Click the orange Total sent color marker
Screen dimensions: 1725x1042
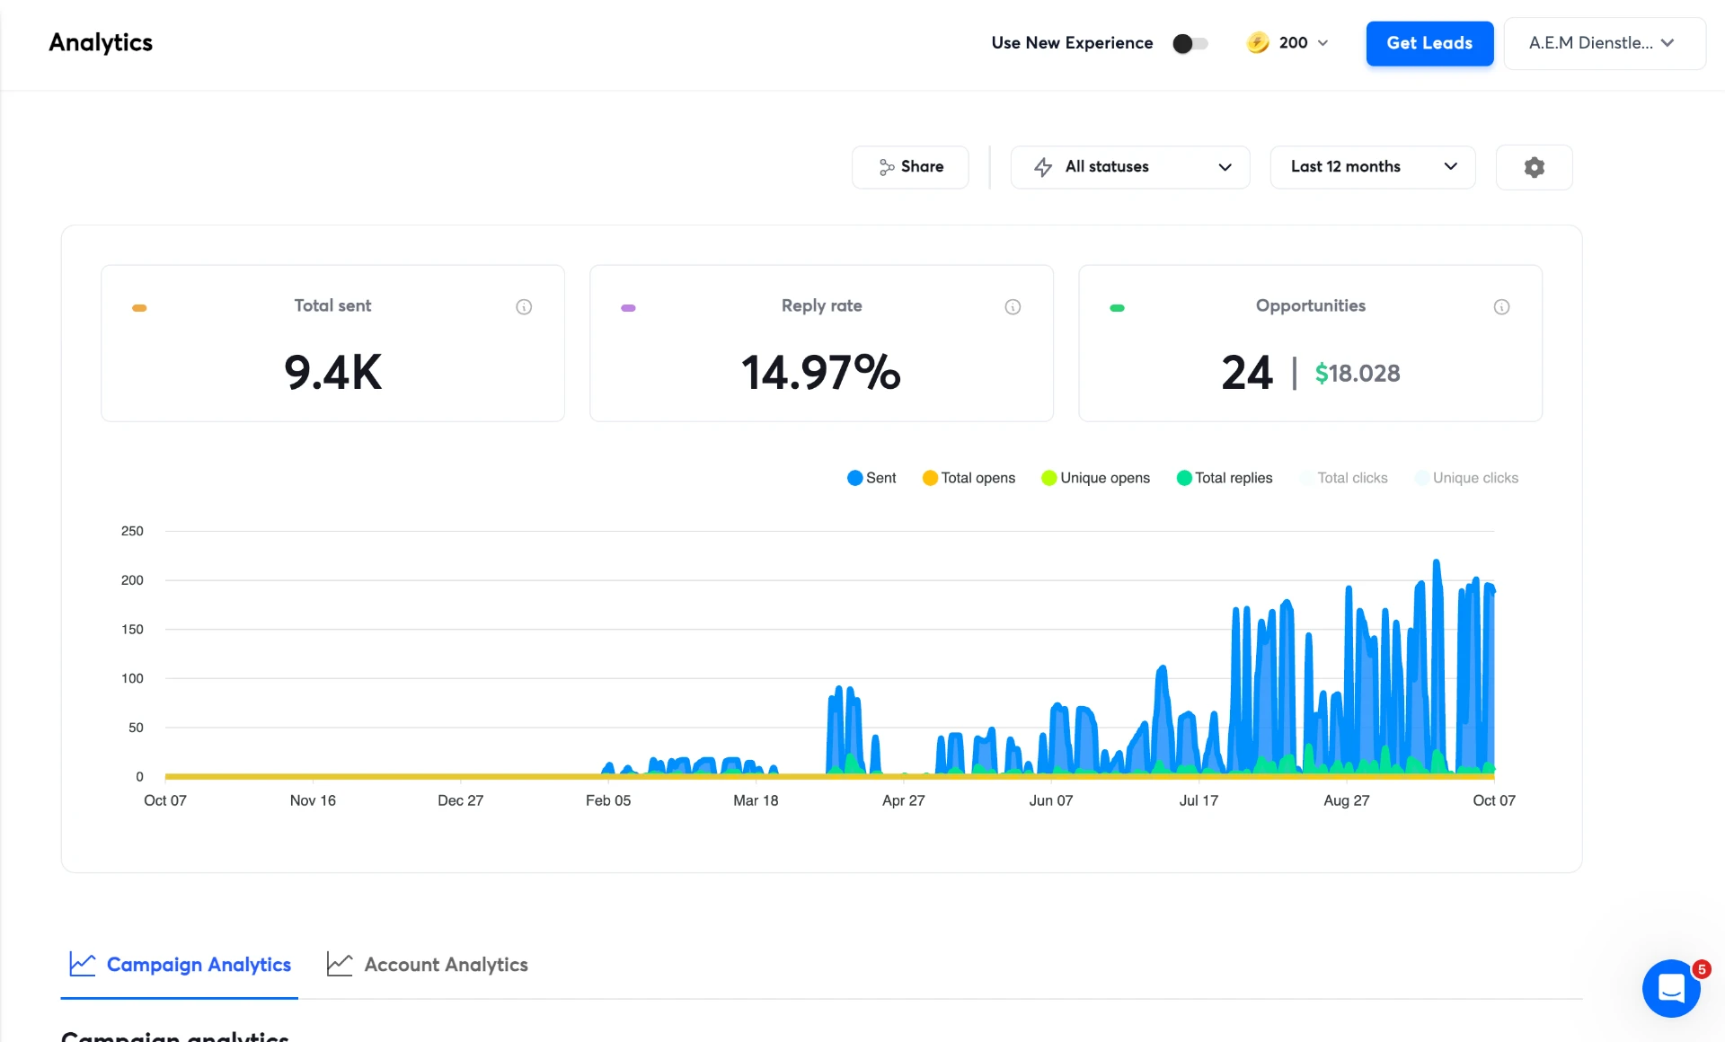coord(139,308)
